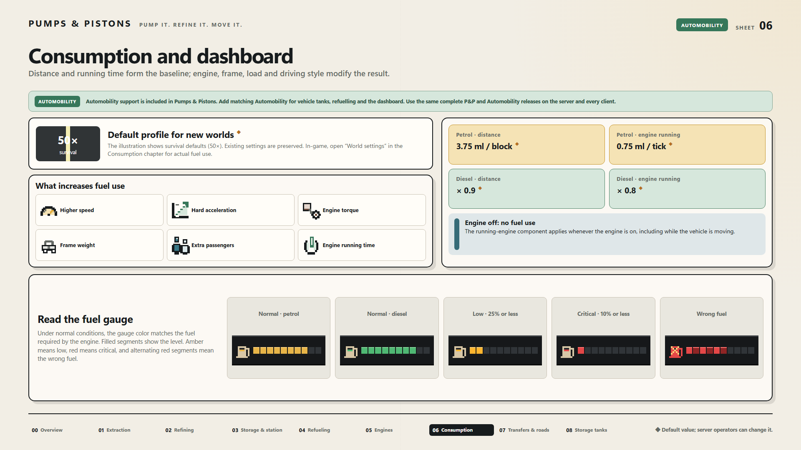Click the diamond marker beside × 0.9
The height and width of the screenshot is (450, 801).
(480, 188)
